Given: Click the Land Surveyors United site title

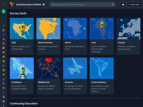Looking at the screenshot, I should click(x=28, y=4).
